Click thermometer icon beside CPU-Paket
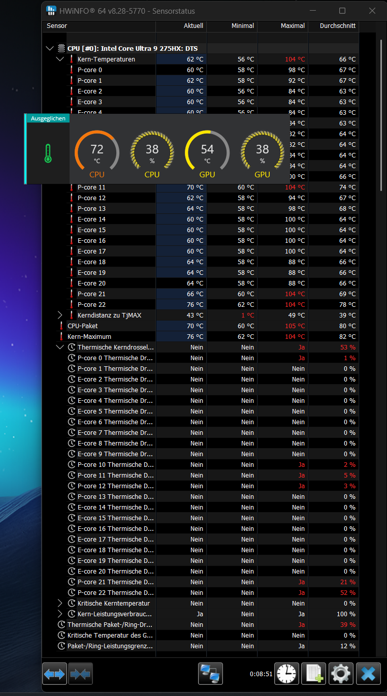387x696 pixels. pyautogui.click(x=61, y=326)
